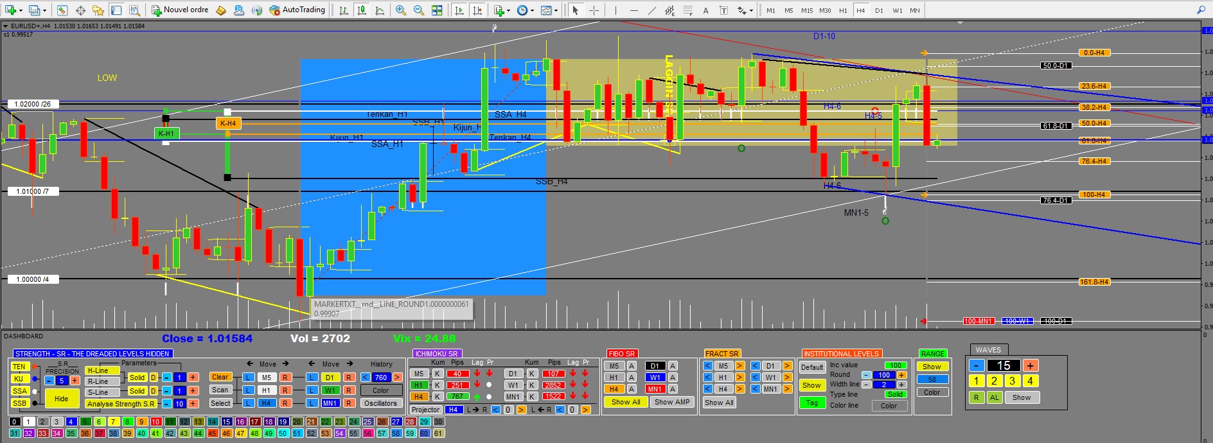Open the periodicity clock dropdown
The width and height of the screenshot is (1213, 443).
[532, 10]
